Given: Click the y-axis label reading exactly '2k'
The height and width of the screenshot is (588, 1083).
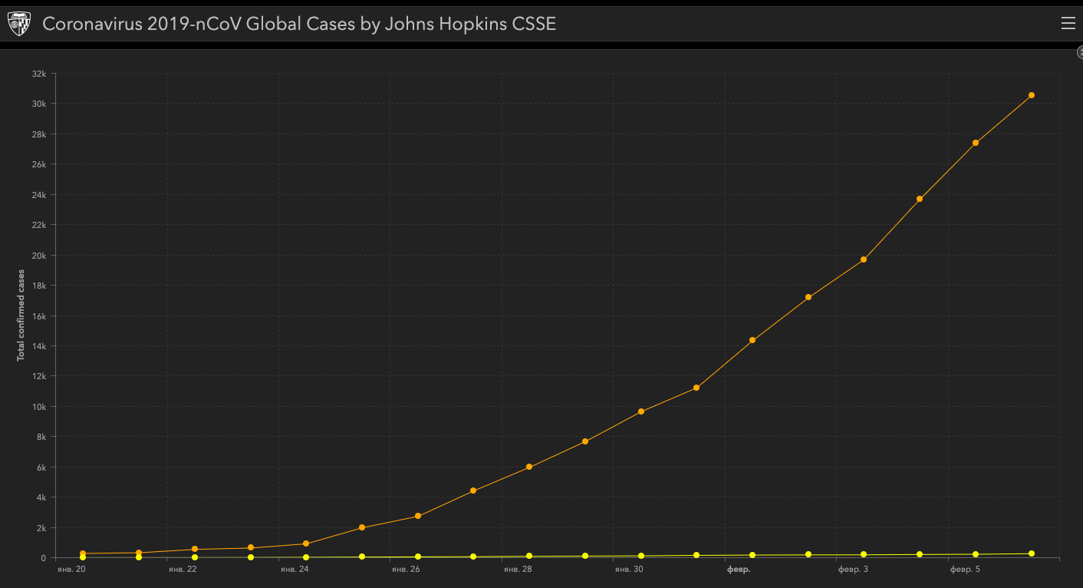Looking at the screenshot, I should point(42,528).
